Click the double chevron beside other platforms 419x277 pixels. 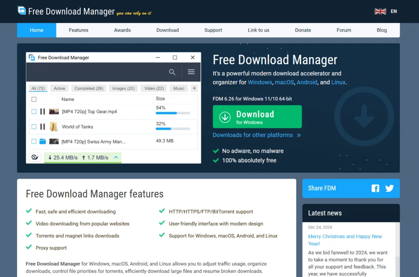[x=299, y=135]
